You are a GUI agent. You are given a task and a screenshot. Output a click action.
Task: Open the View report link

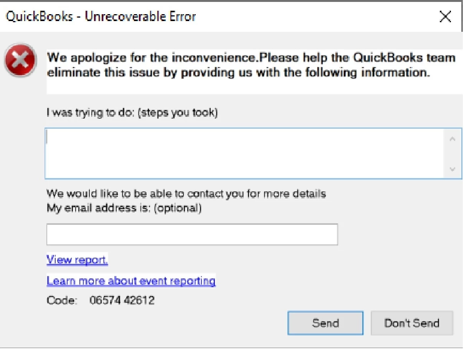[x=77, y=260]
